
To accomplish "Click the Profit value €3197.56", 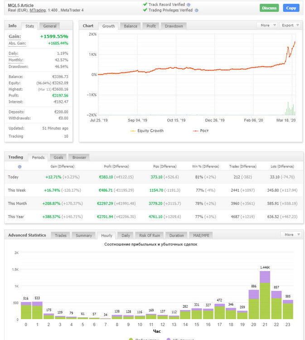I will coord(60,95).
